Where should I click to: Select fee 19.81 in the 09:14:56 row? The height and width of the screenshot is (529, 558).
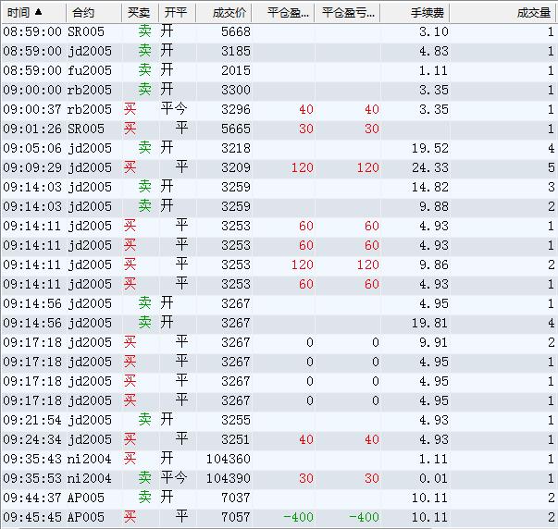pos(430,323)
